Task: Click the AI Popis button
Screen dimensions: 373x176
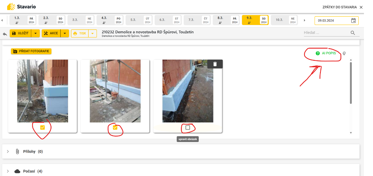Action: [326, 53]
